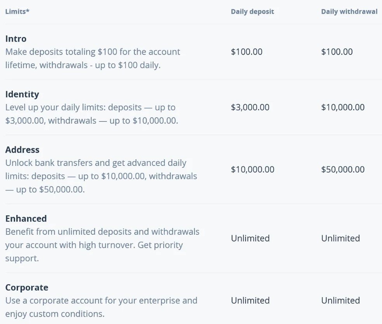Click Enhanced description mentioning priority support
The image size is (382, 324).
102,245
